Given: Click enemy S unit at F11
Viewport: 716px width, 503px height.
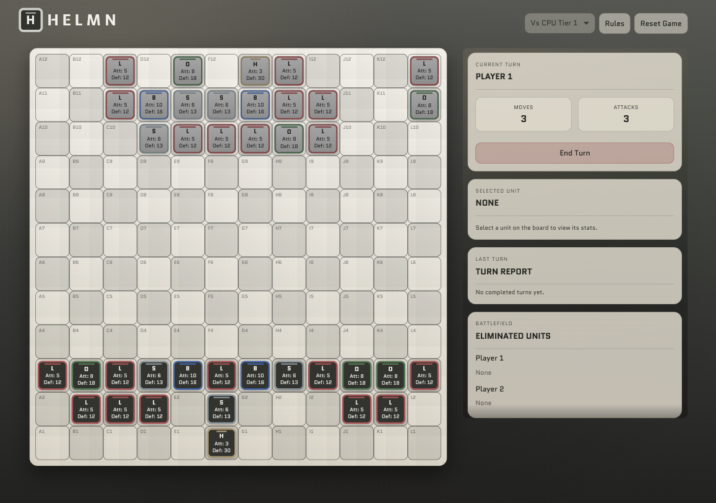Looking at the screenshot, I should 222,105.
